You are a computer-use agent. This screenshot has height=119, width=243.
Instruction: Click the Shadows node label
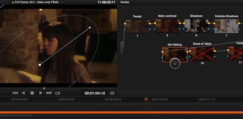point(196,16)
